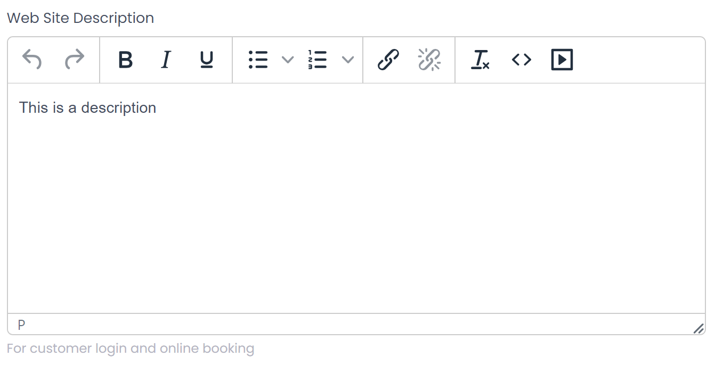Click the Web Site Description label
The width and height of the screenshot is (715, 365).
click(x=80, y=18)
